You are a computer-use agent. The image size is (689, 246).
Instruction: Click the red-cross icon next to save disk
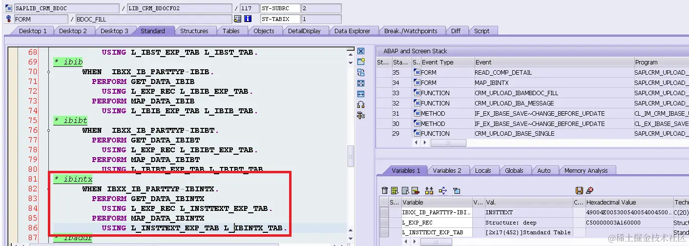[589, 190]
